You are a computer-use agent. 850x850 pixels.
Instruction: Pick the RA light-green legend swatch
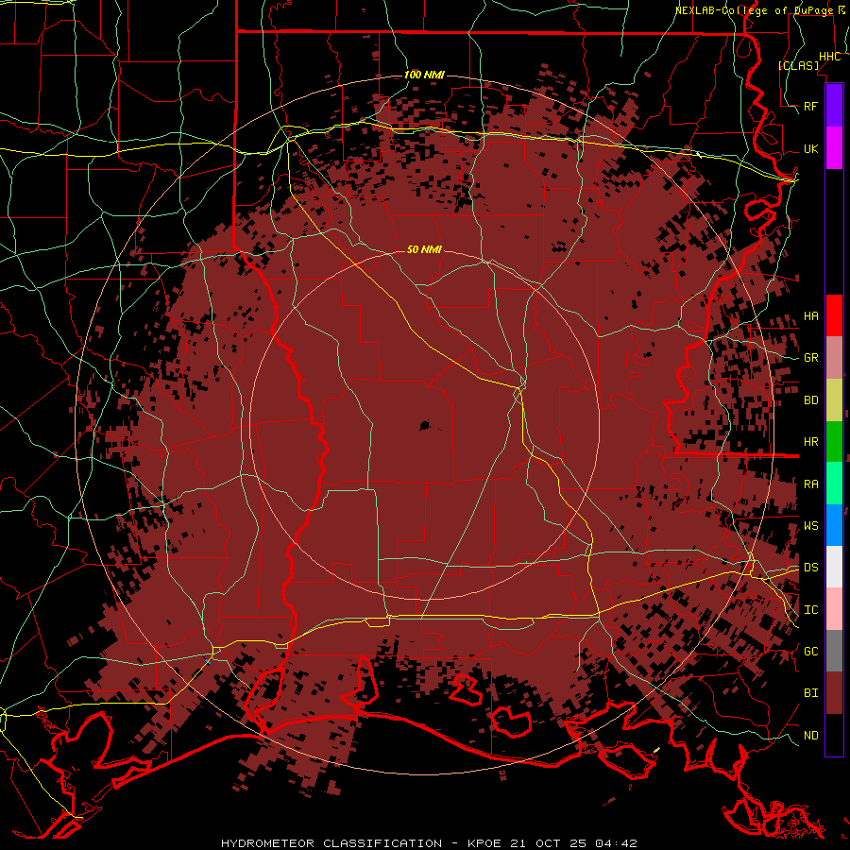(834, 484)
